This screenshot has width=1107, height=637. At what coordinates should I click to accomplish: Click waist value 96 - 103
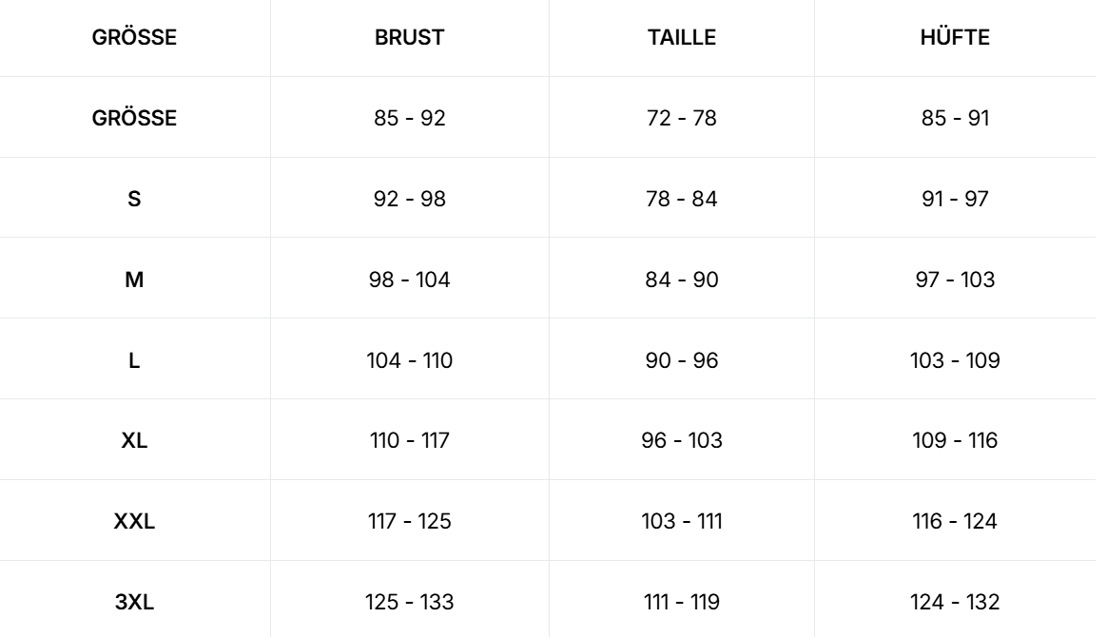(681, 441)
